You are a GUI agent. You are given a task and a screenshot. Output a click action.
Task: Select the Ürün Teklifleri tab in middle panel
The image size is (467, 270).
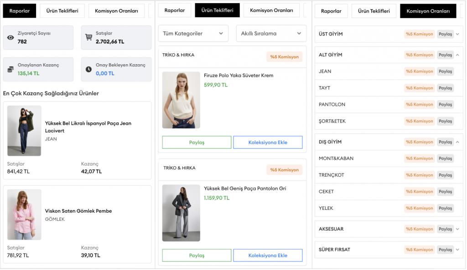[x=217, y=10]
